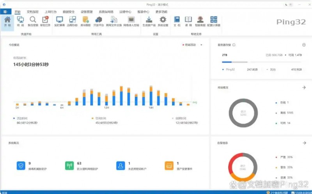Click the 智能客服 support agent icon
312x194 pixels.
(x=200, y=21)
